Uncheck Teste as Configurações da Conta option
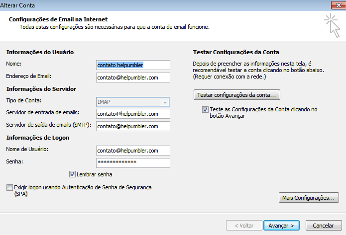Viewport: 346px width, 235px height. 205,109
